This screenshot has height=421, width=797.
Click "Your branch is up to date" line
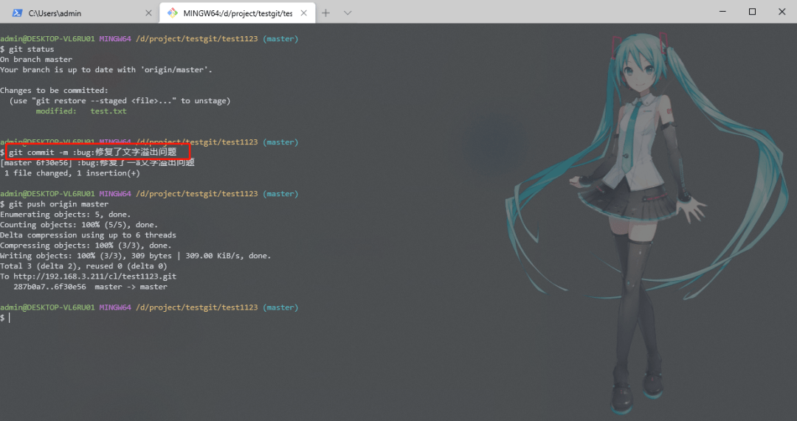point(106,69)
